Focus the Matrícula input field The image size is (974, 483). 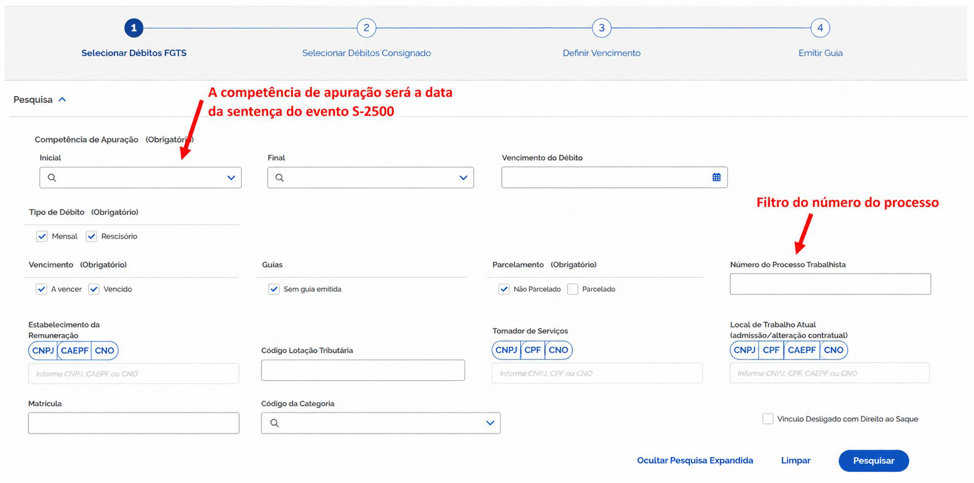click(x=134, y=423)
